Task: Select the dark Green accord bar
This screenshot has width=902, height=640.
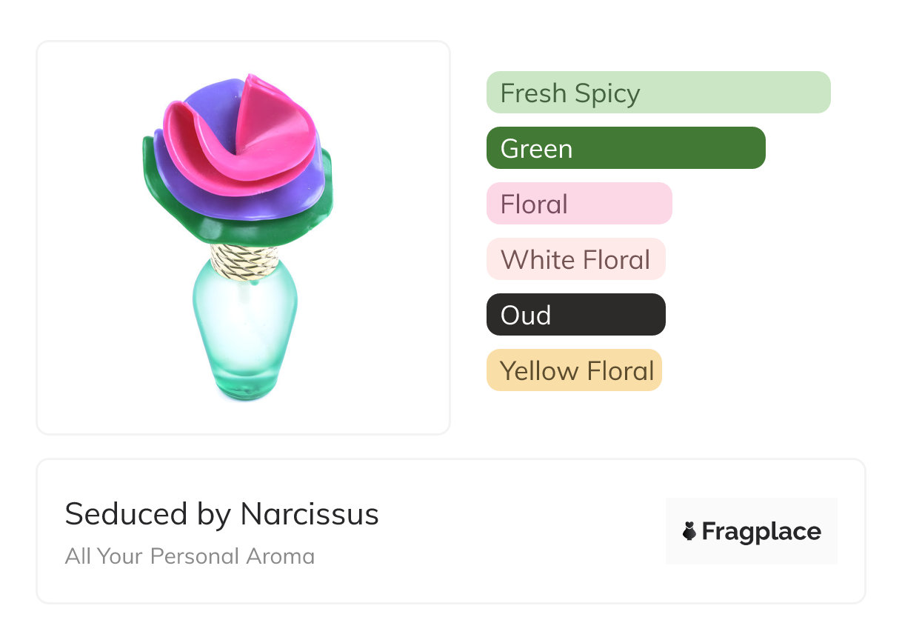Action: tap(625, 148)
